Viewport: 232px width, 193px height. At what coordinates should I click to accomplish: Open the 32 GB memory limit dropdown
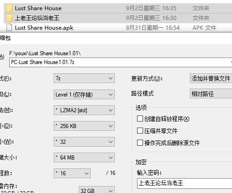pos(97,190)
